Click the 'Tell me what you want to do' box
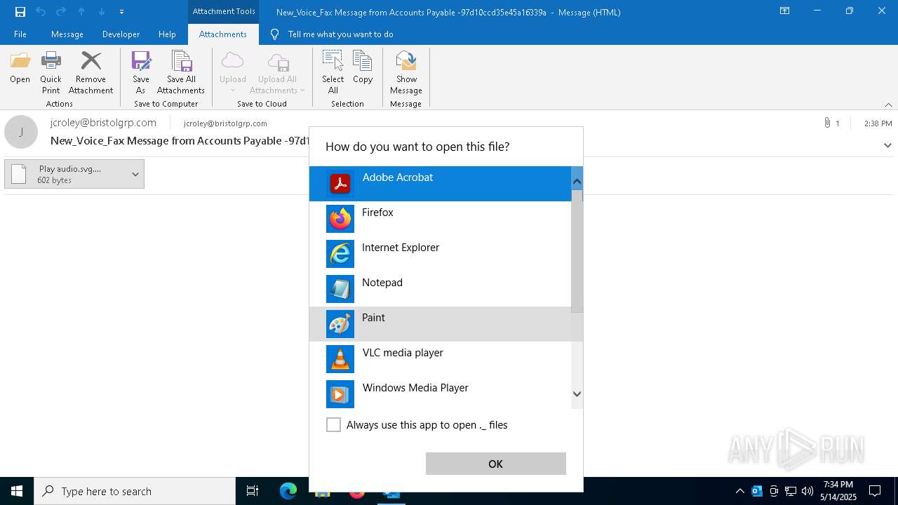The height and width of the screenshot is (505, 898). click(340, 34)
